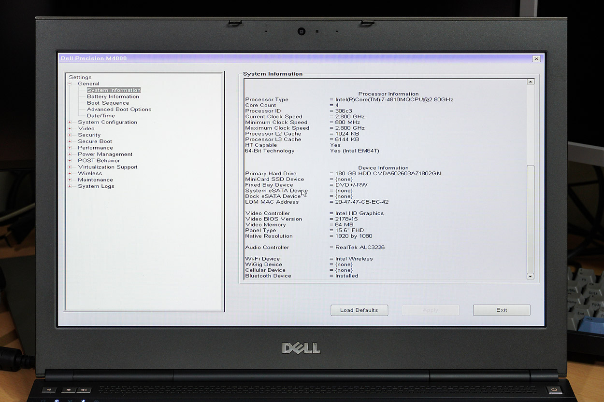Screen dimensions: 604x402
Task: Open Battery Information page
Action: point(113,97)
